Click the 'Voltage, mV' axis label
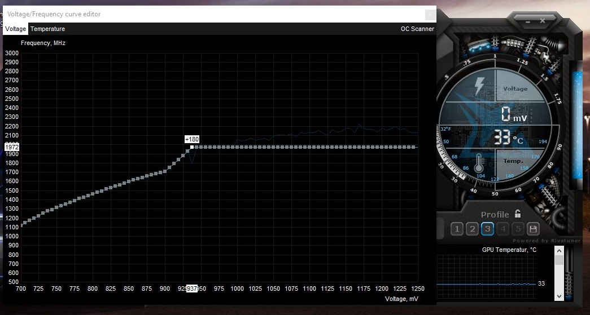The height and width of the screenshot is (315, 590). pos(401,299)
